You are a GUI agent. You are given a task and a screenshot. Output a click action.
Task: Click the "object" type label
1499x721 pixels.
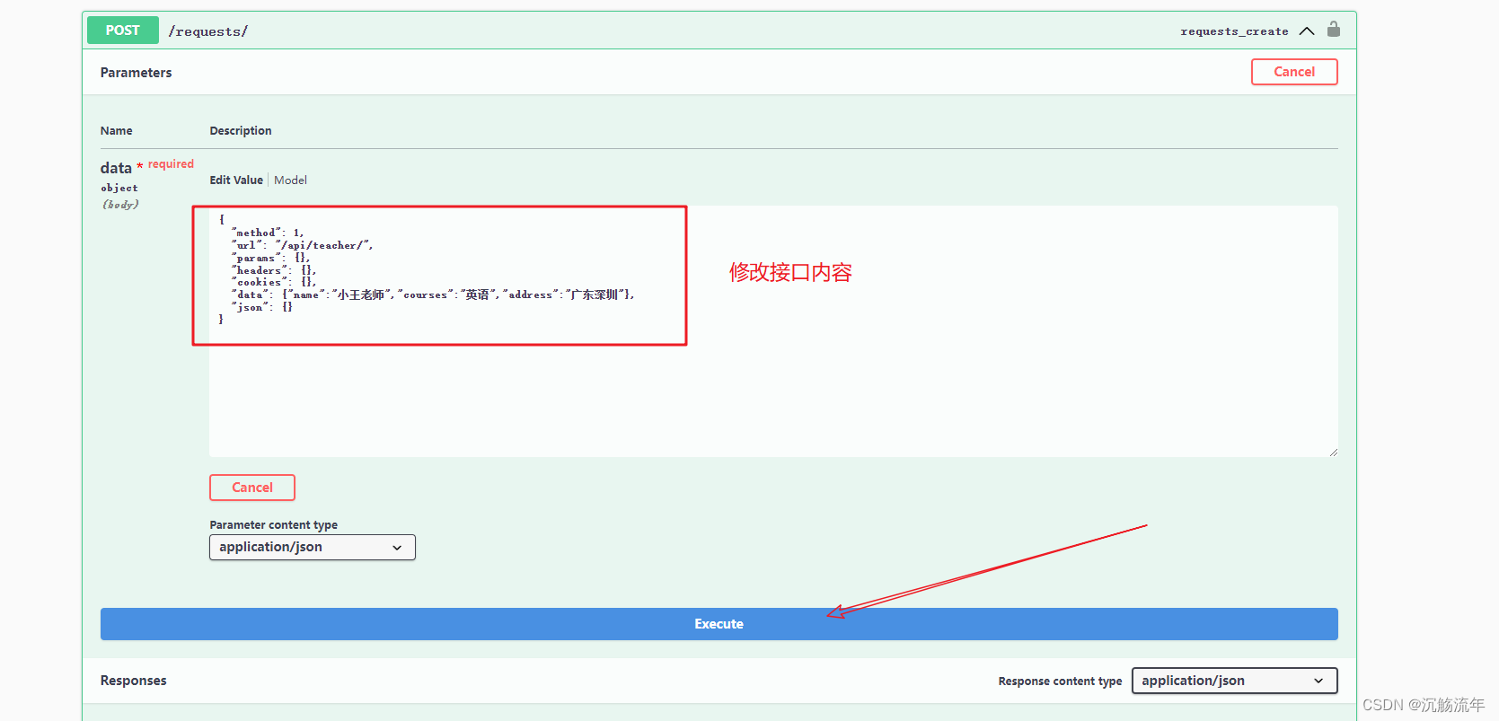pyautogui.click(x=119, y=189)
